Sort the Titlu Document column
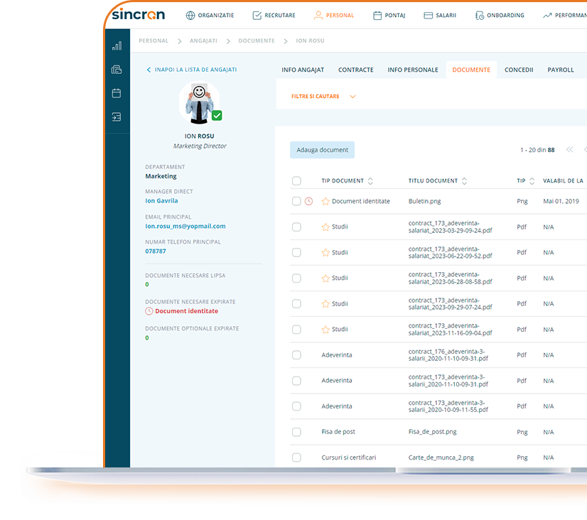 (464, 180)
